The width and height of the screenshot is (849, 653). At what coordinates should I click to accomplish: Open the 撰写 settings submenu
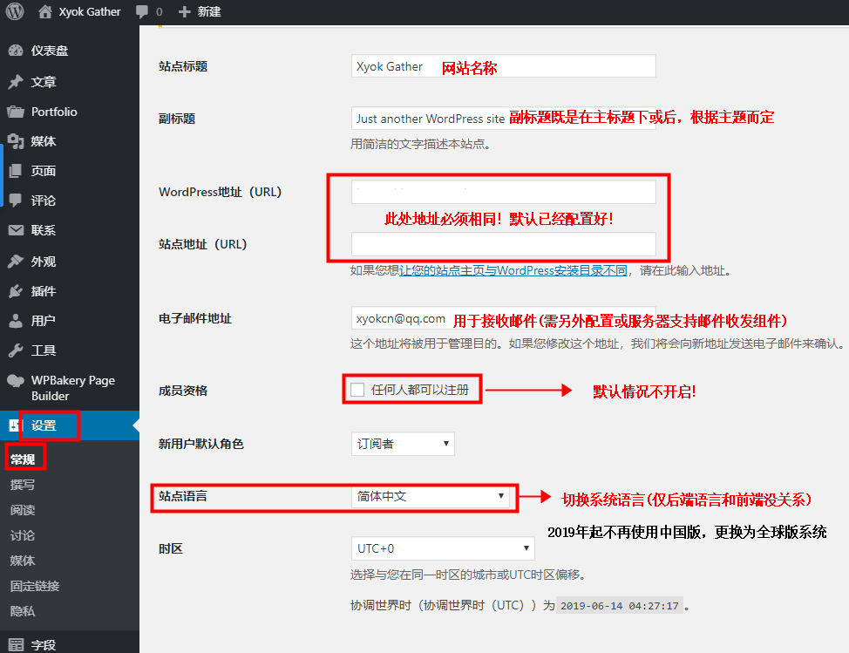pos(23,485)
